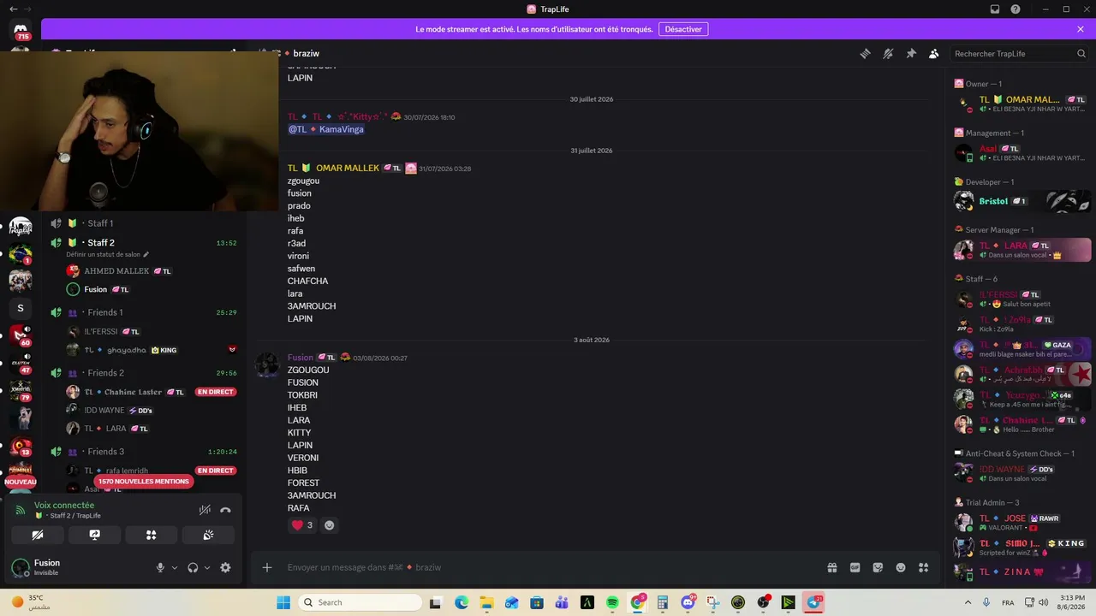1096x616 pixels.
Task: Join the Friends 3 voice channel
Action: coord(143,452)
